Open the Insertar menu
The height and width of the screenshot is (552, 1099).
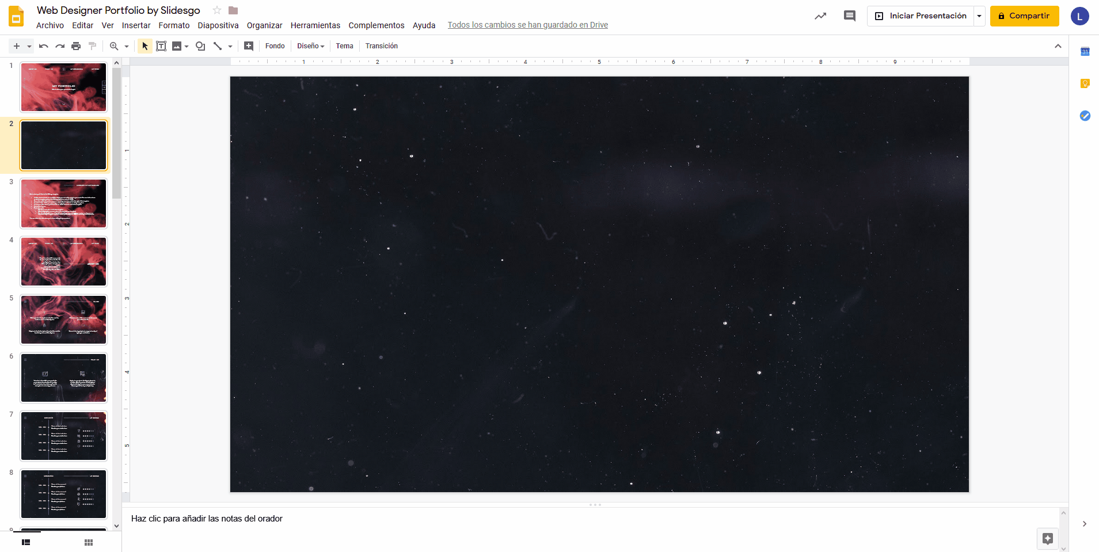pyautogui.click(x=136, y=25)
